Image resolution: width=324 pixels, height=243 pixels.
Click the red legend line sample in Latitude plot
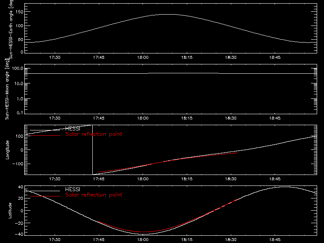pyautogui.click(x=45, y=196)
